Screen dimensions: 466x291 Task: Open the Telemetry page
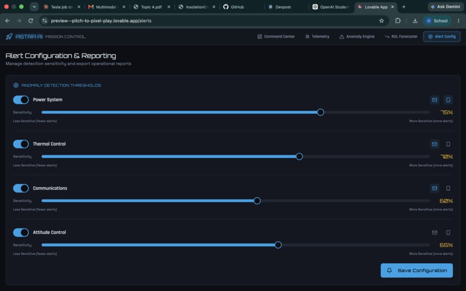(x=317, y=36)
